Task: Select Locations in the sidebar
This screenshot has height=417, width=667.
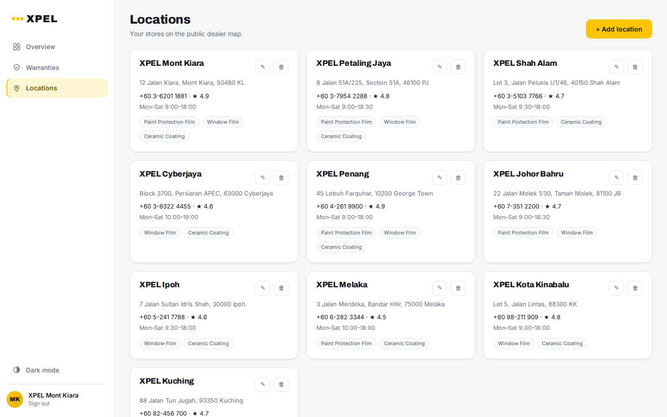Action: point(57,88)
